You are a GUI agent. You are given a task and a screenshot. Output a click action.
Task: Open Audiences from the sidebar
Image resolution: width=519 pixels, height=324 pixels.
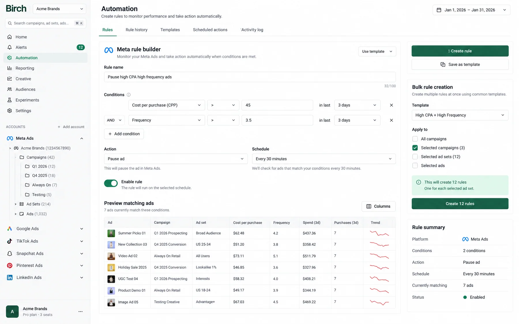45,89
